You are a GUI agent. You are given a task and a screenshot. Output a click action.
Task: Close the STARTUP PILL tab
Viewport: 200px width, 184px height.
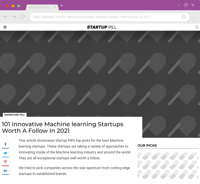pos(55,7)
